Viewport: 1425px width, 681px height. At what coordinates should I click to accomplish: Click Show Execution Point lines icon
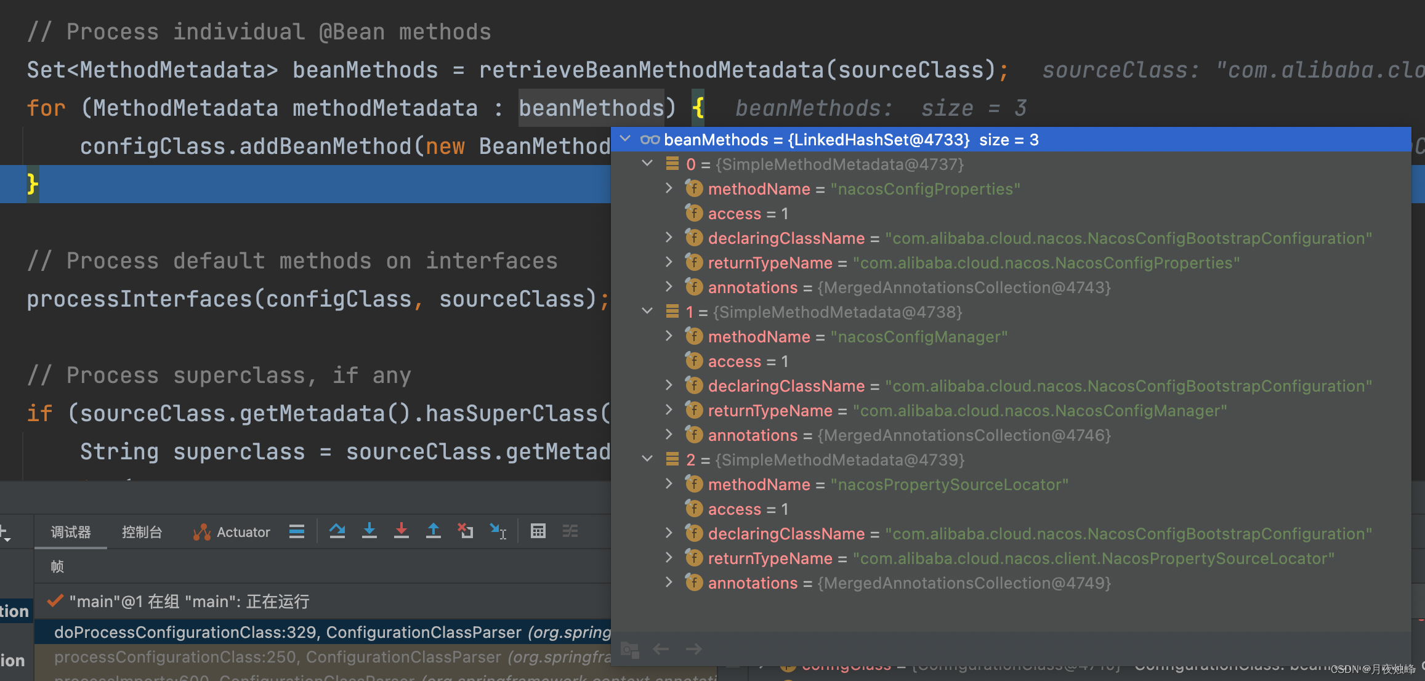296,531
